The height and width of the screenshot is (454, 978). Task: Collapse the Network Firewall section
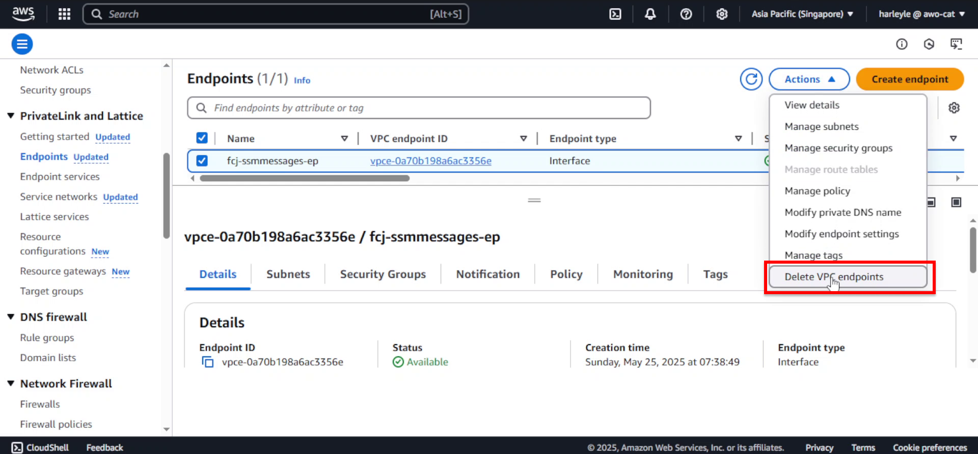(11, 384)
